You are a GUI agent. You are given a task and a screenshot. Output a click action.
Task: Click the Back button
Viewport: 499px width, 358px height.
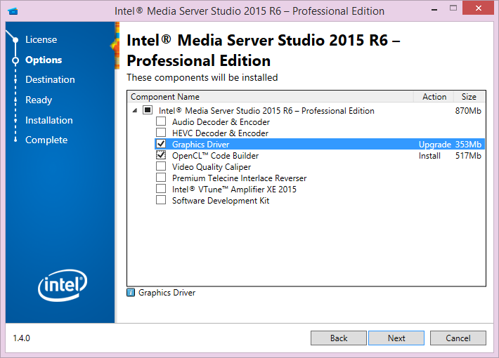339,338
